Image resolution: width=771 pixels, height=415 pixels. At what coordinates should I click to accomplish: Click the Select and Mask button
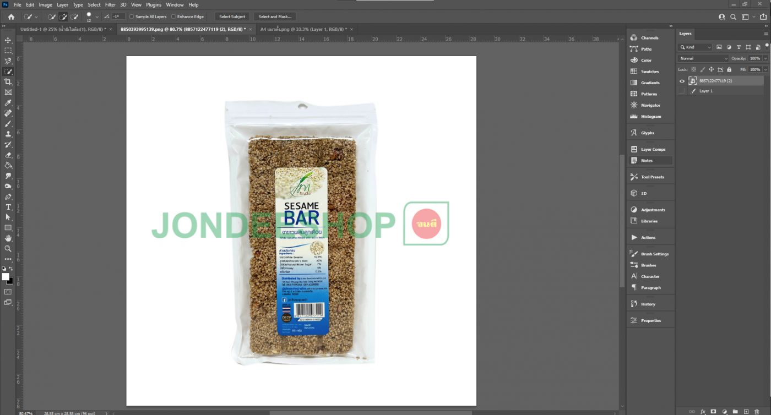275,17
